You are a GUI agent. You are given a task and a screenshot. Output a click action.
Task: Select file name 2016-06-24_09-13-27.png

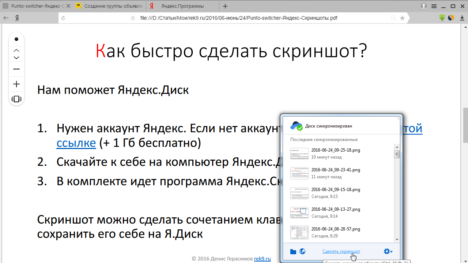pyautogui.click(x=336, y=209)
